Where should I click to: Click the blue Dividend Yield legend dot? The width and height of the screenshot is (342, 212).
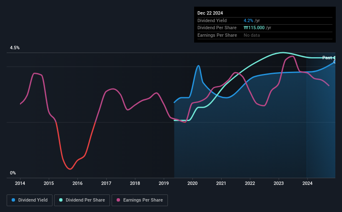coord(13,200)
